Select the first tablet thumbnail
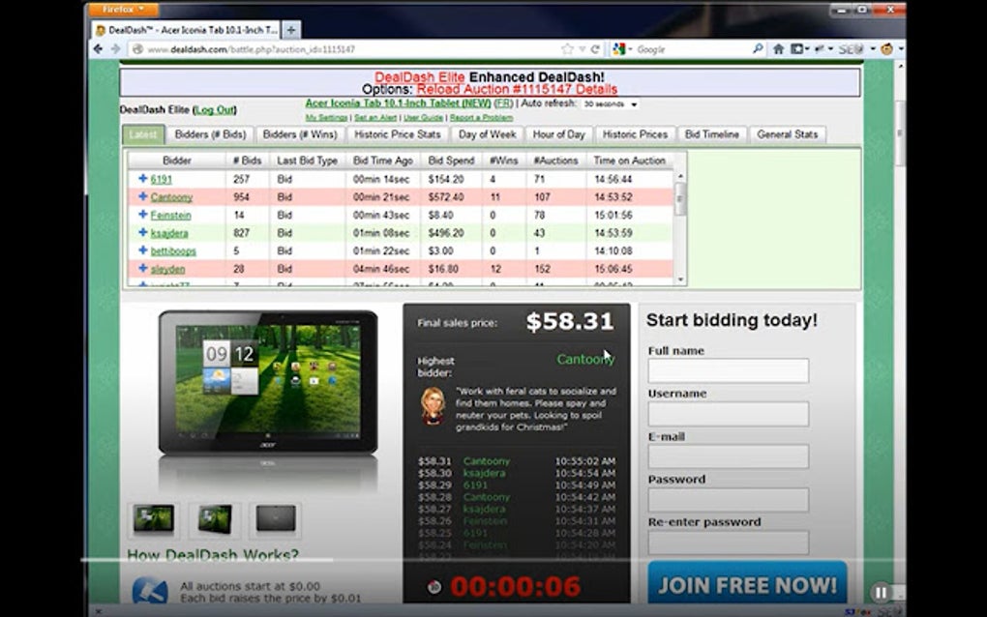Viewport: 987px width, 617px height. [x=154, y=519]
